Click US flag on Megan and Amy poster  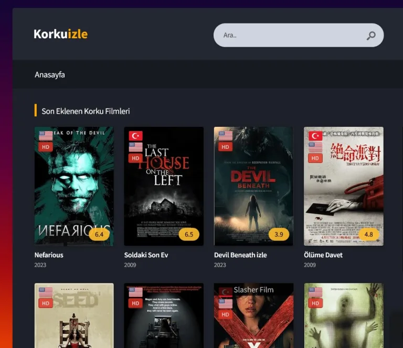click(136, 292)
